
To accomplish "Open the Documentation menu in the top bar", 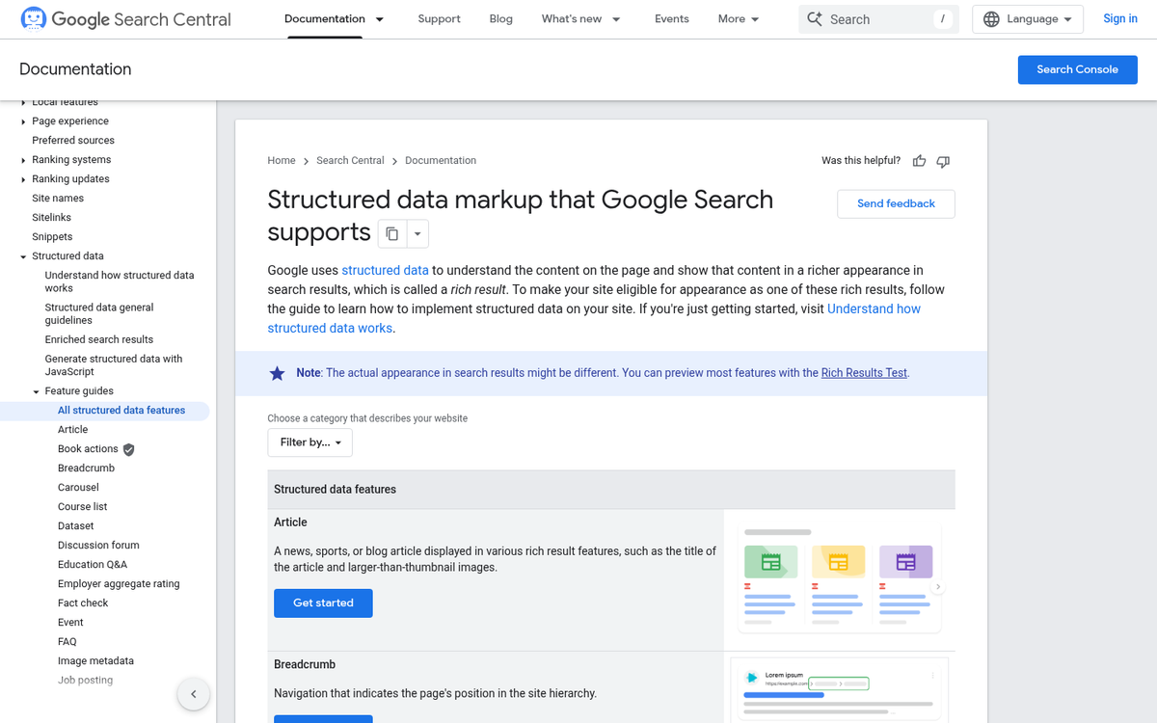I will click(x=334, y=18).
